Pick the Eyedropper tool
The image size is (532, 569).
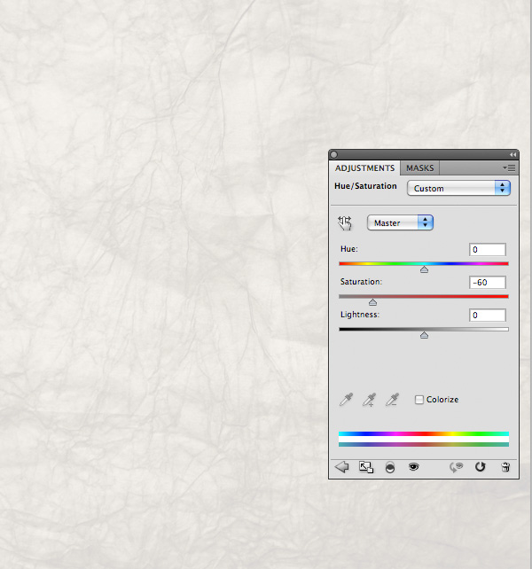[x=346, y=401]
